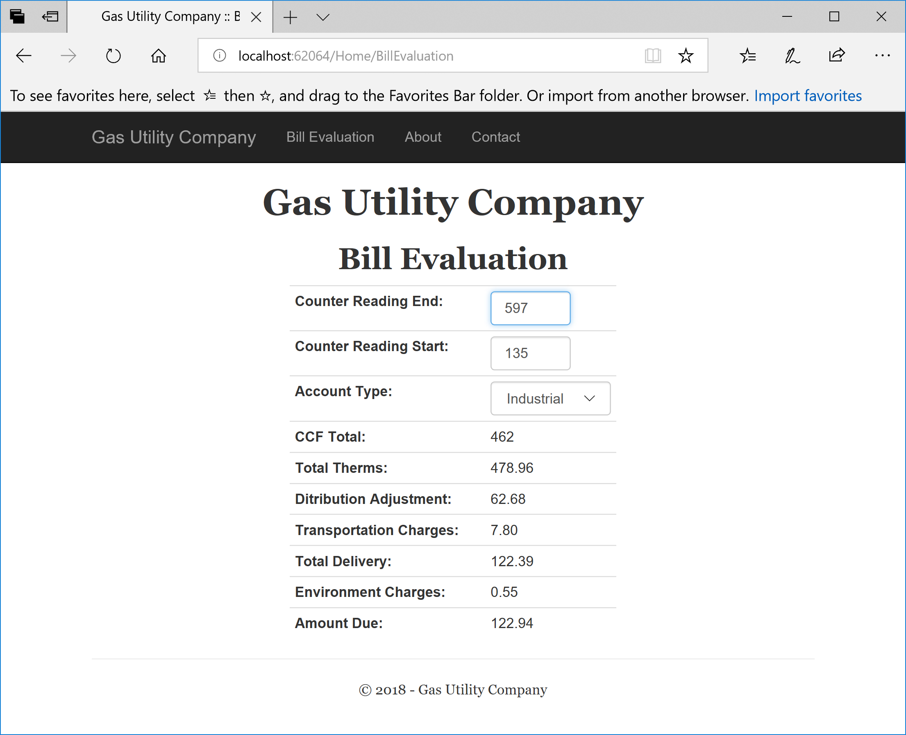Close the browser window
This screenshot has height=735, width=906.
tap(881, 16)
